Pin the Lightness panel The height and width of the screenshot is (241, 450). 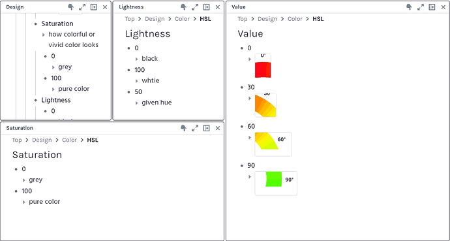click(183, 7)
